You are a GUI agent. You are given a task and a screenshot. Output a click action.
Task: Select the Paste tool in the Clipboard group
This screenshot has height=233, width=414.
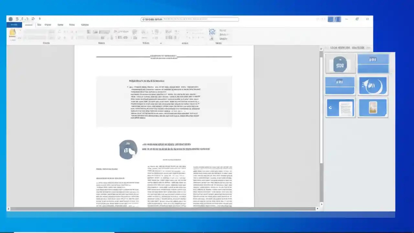pos(13,34)
